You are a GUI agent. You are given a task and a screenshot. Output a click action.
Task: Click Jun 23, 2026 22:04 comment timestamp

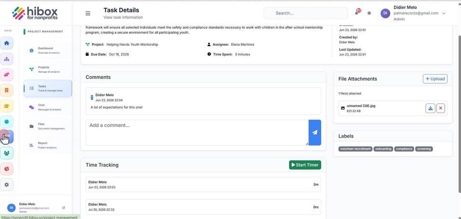click(109, 100)
